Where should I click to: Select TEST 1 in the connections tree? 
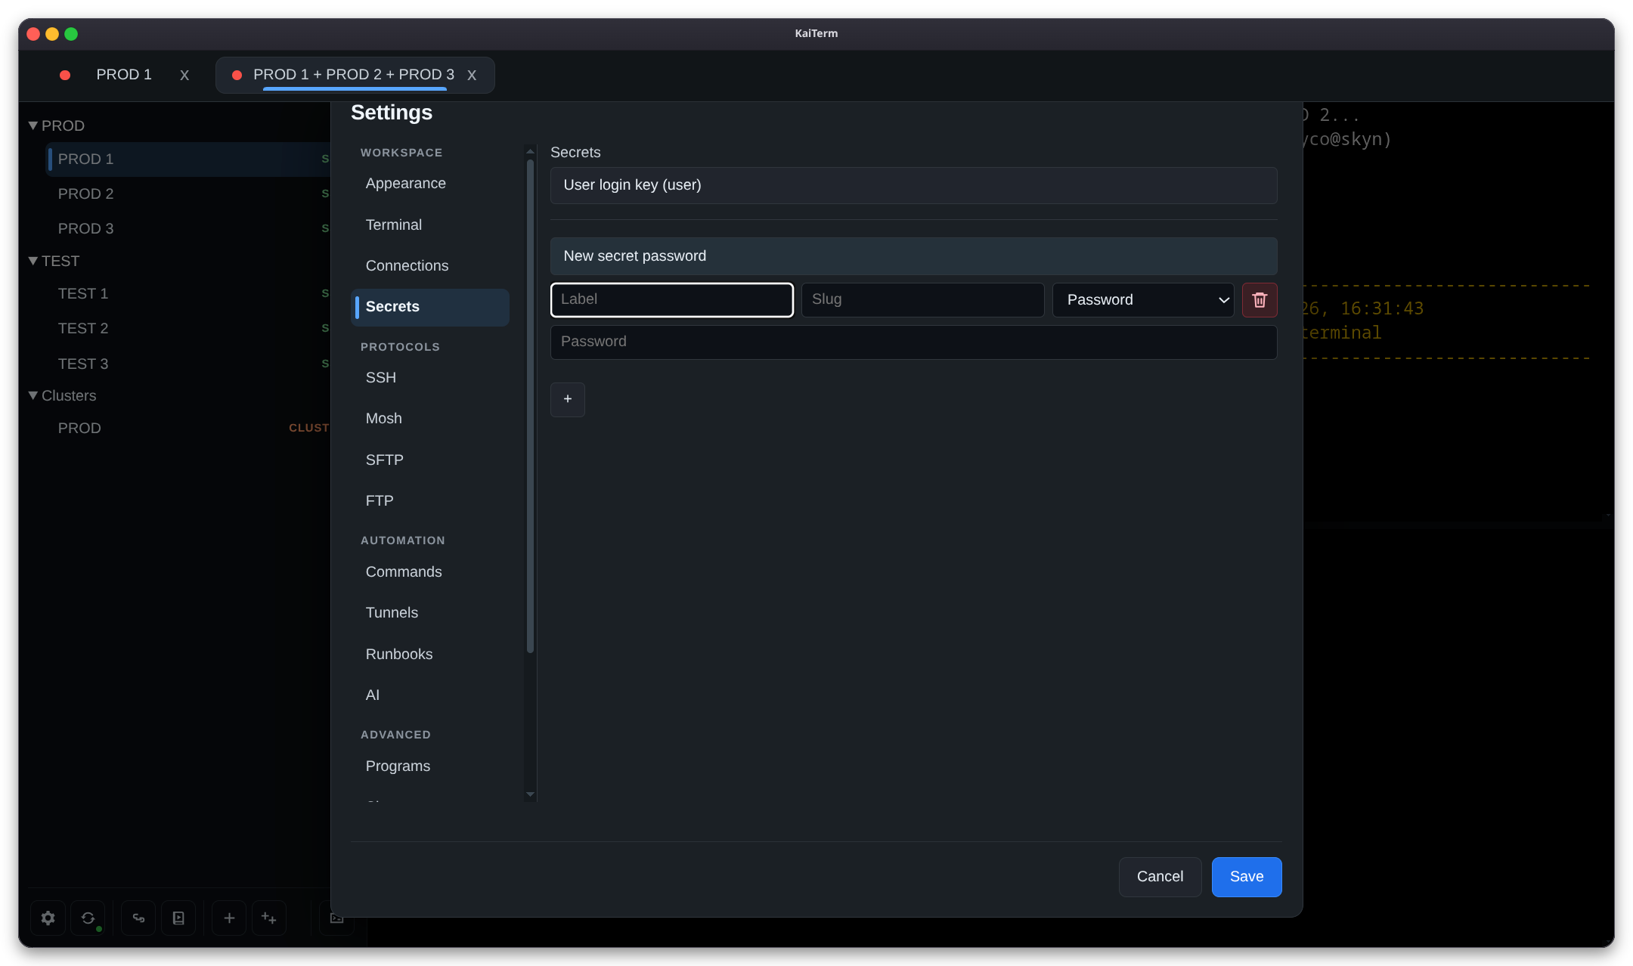187,294
